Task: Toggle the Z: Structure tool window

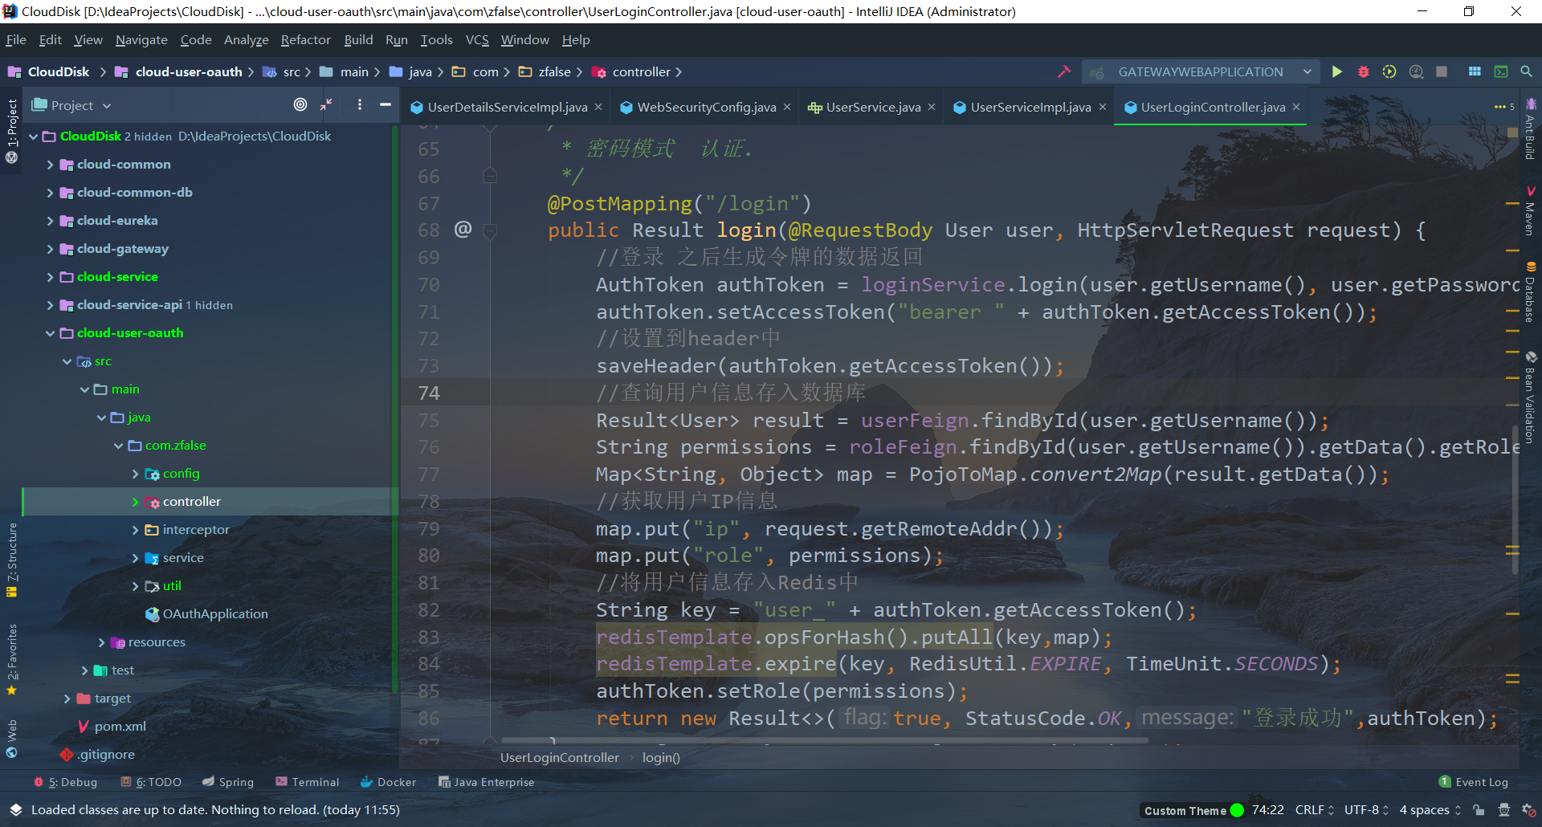Action: coord(11,560)
